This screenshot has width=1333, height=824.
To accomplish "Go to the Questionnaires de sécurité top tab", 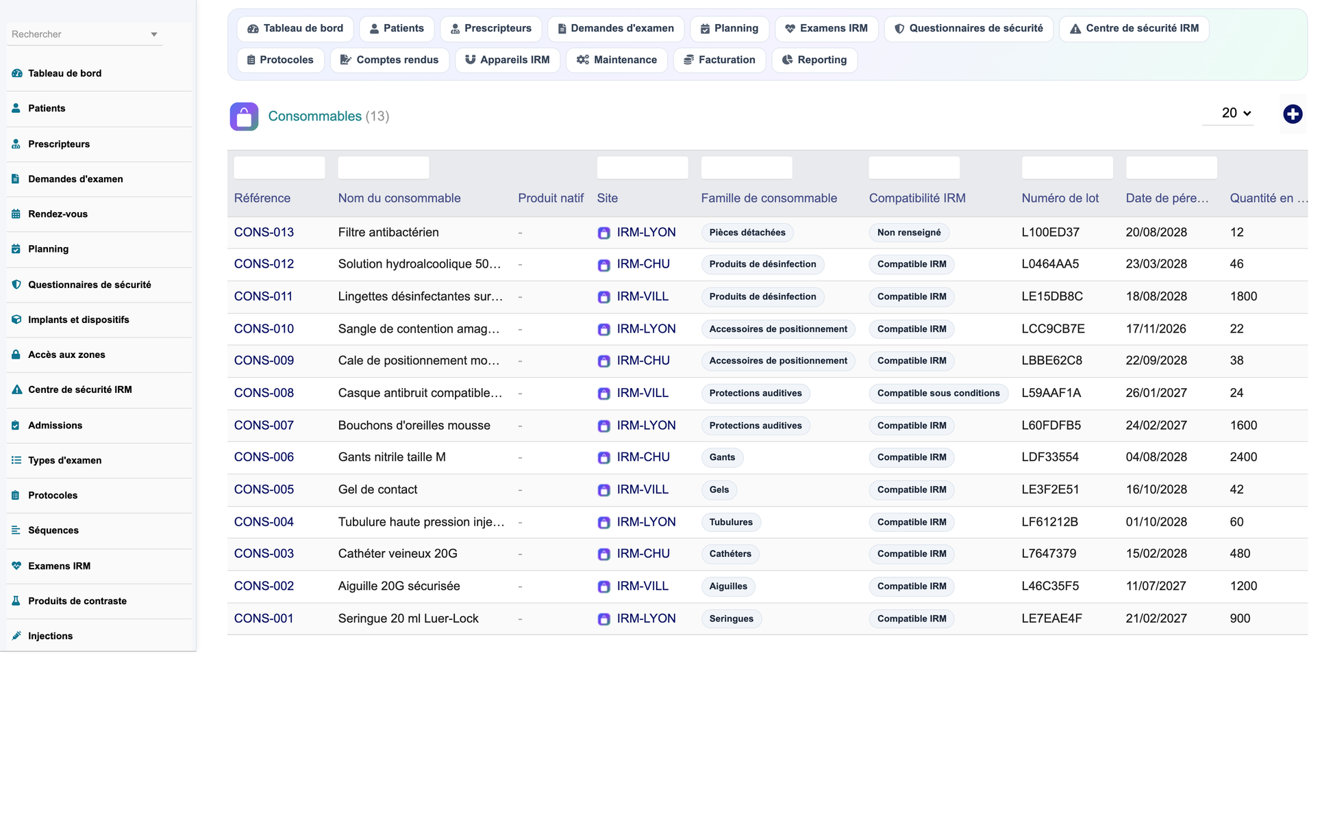I will click(x=969, y=29).
